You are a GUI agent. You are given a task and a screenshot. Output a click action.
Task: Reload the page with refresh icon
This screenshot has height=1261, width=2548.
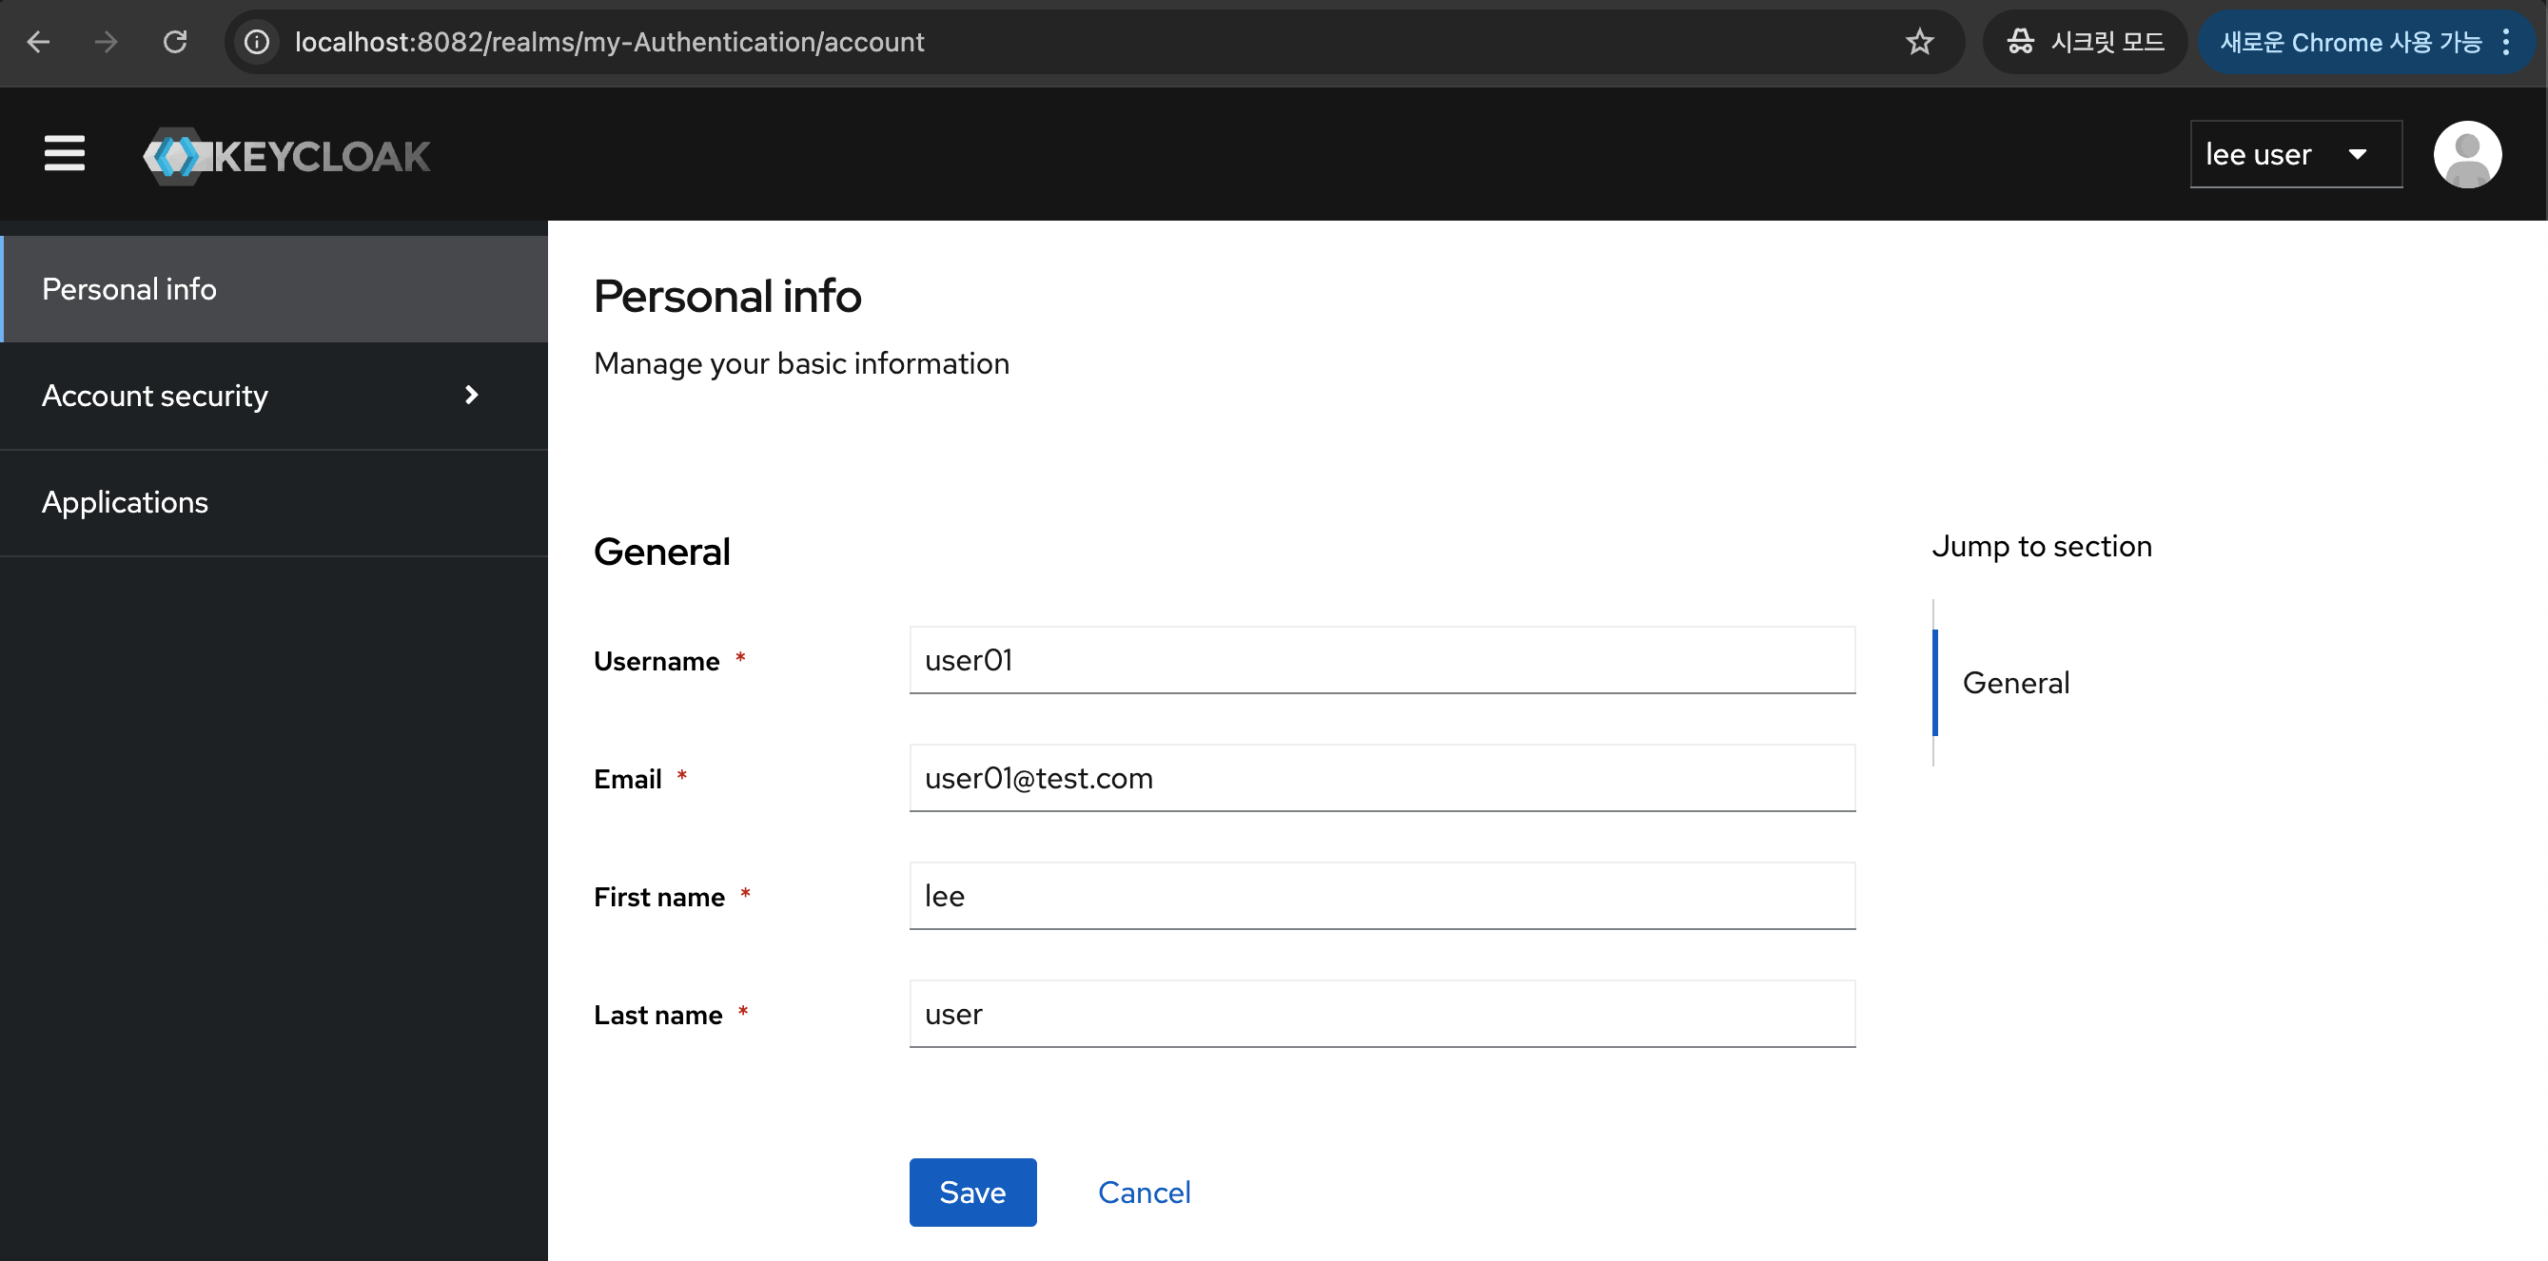coord(175,42)
